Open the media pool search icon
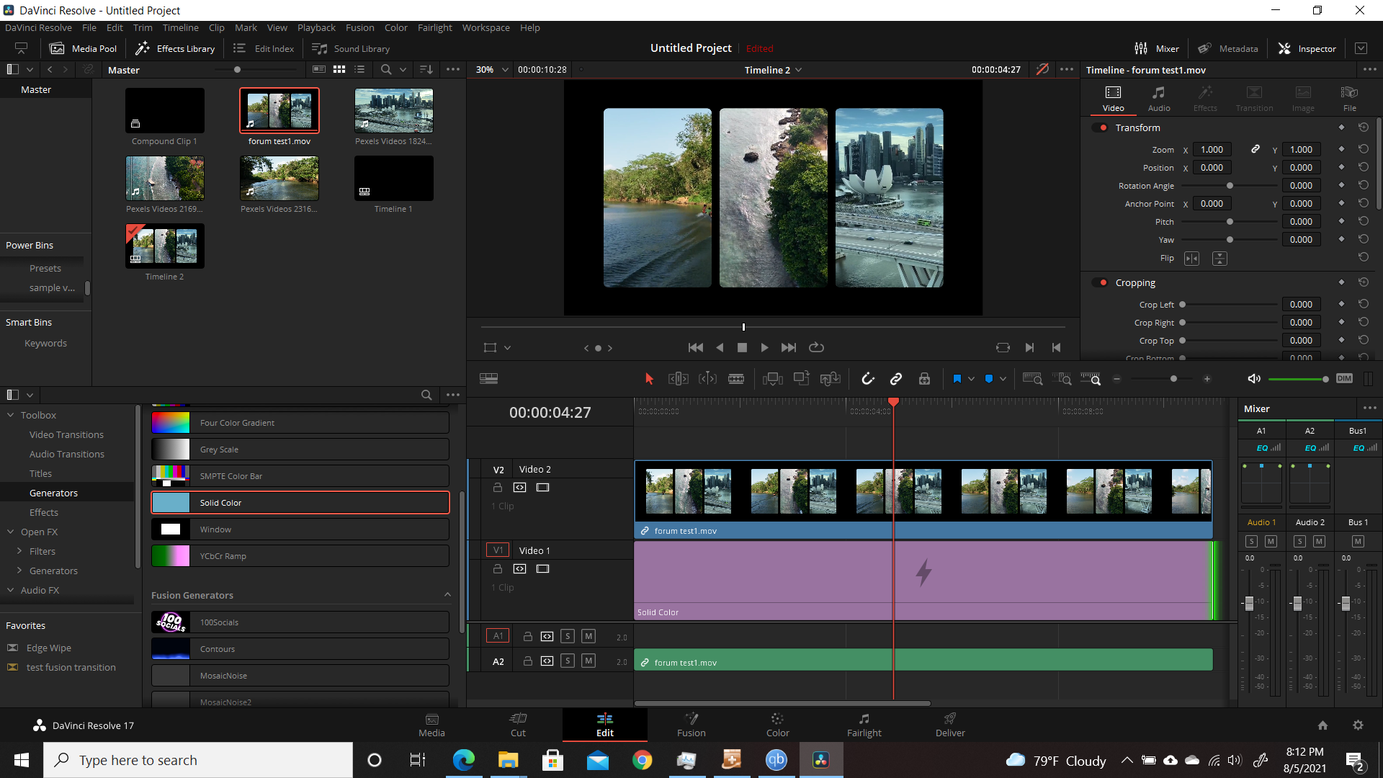This screenshot has height=778, width=1383. 386,70
